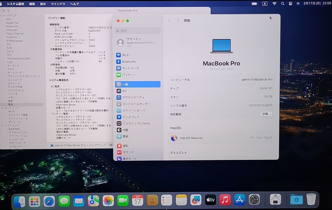Screen dimensions: 332x210
Task: Click the 詳細 button for 保証範囲
Action: [266, 114]
